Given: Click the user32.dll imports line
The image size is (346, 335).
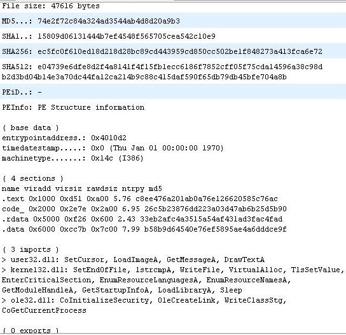Looking at the screenshot, I should pyautogui.click(x=133, y=259).
